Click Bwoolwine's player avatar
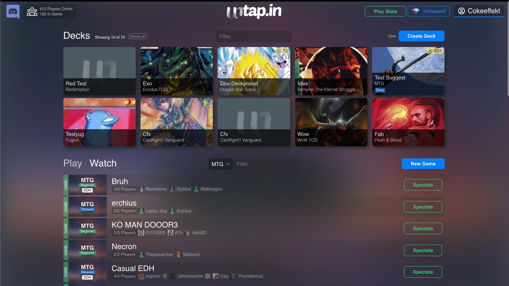This screenshot has height=286, width=509. point(141,189)
